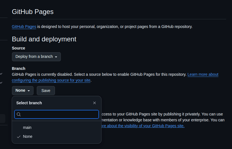Click the Source label
The width and height of the screenshot is (232, 149).
click(18, 48)
